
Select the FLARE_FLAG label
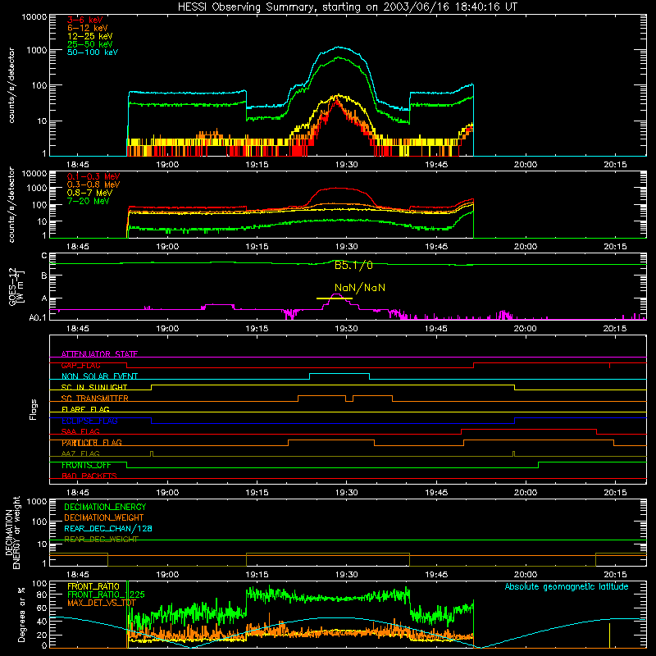[x=85, y=409]
